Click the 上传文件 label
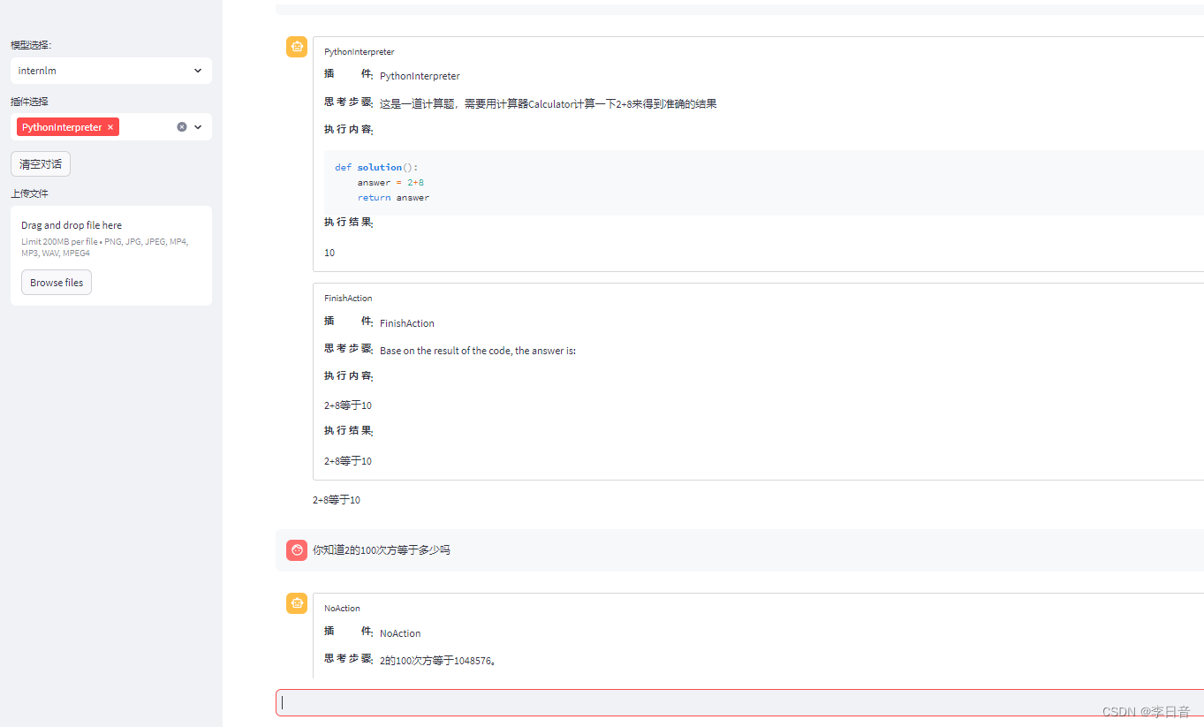 [29, 193]
